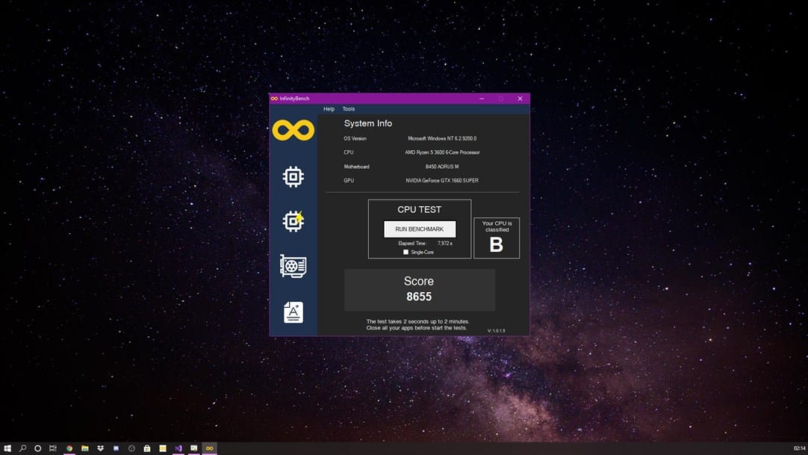This screenshot has width=808, height=455.
Task: Open the report document icon in sidebar
Action: [x=293, y=312]
